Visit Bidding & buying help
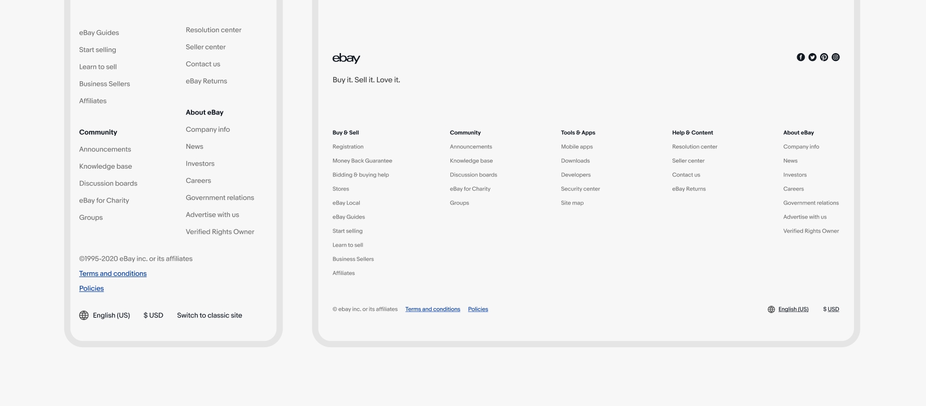 (361, 175)
